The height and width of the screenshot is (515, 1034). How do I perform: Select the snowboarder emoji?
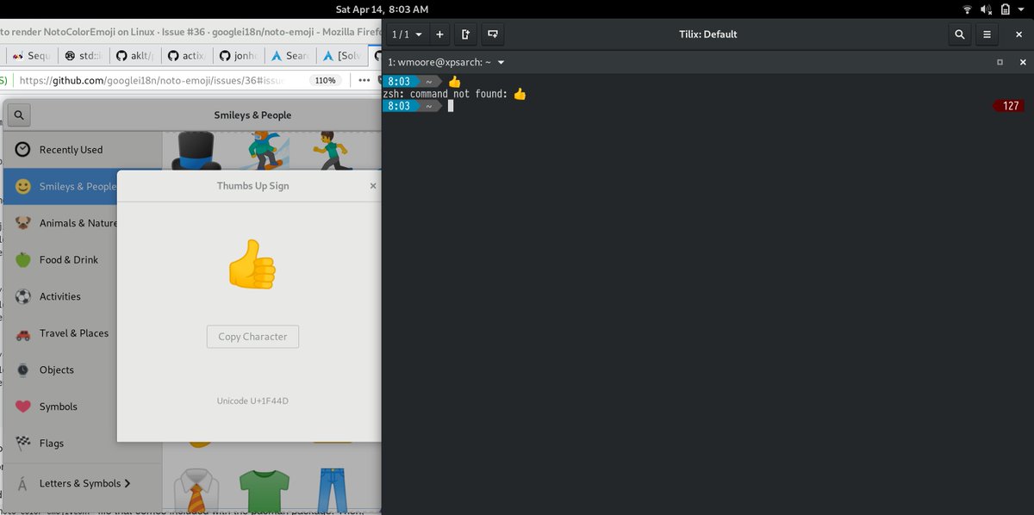[264, 152]
